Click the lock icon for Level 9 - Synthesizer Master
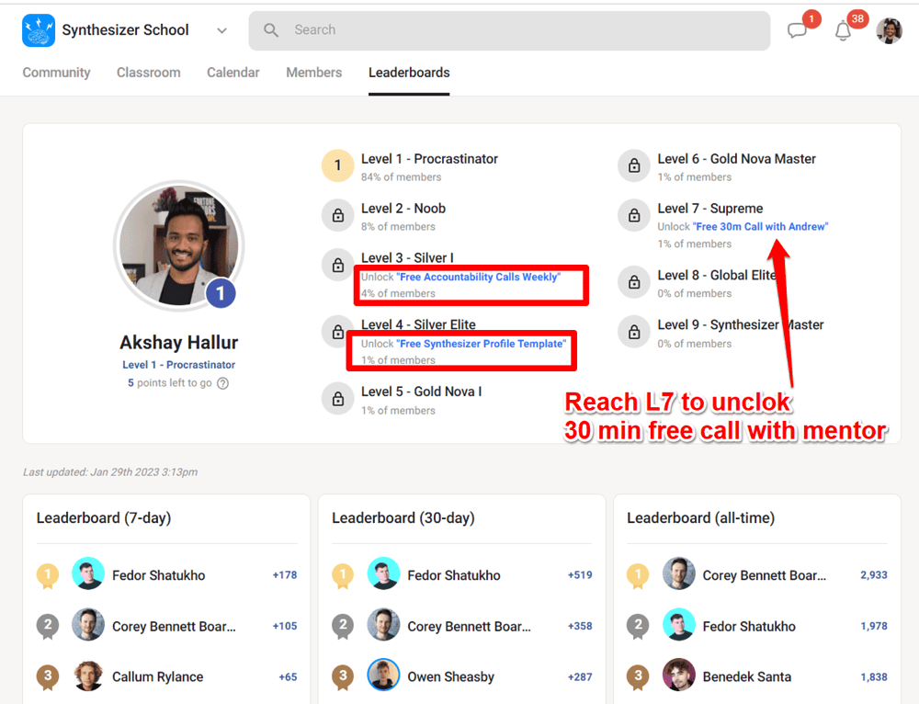Image resolution: width=919 pixels, height=704 pixels. [632, 331]
